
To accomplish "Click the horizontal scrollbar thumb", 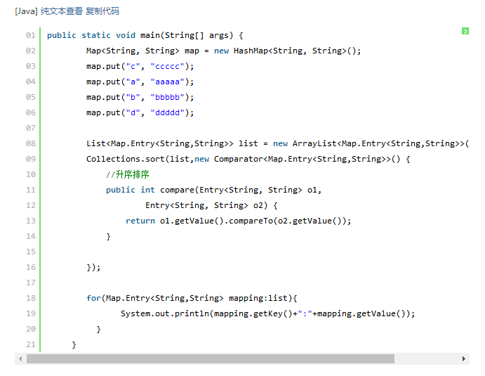I will [x=211, y=358].
